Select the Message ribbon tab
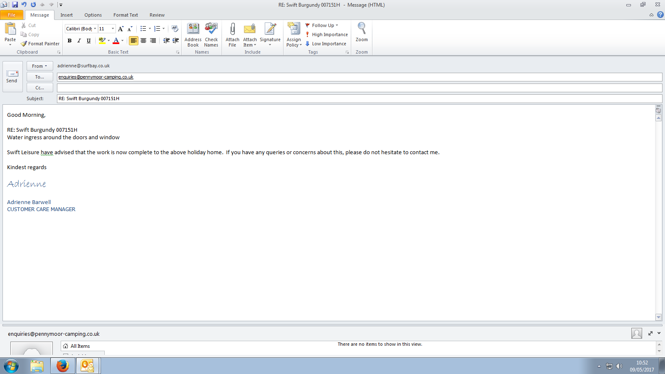This screenshot has width=665, height=374. click(x=39, y=15)
